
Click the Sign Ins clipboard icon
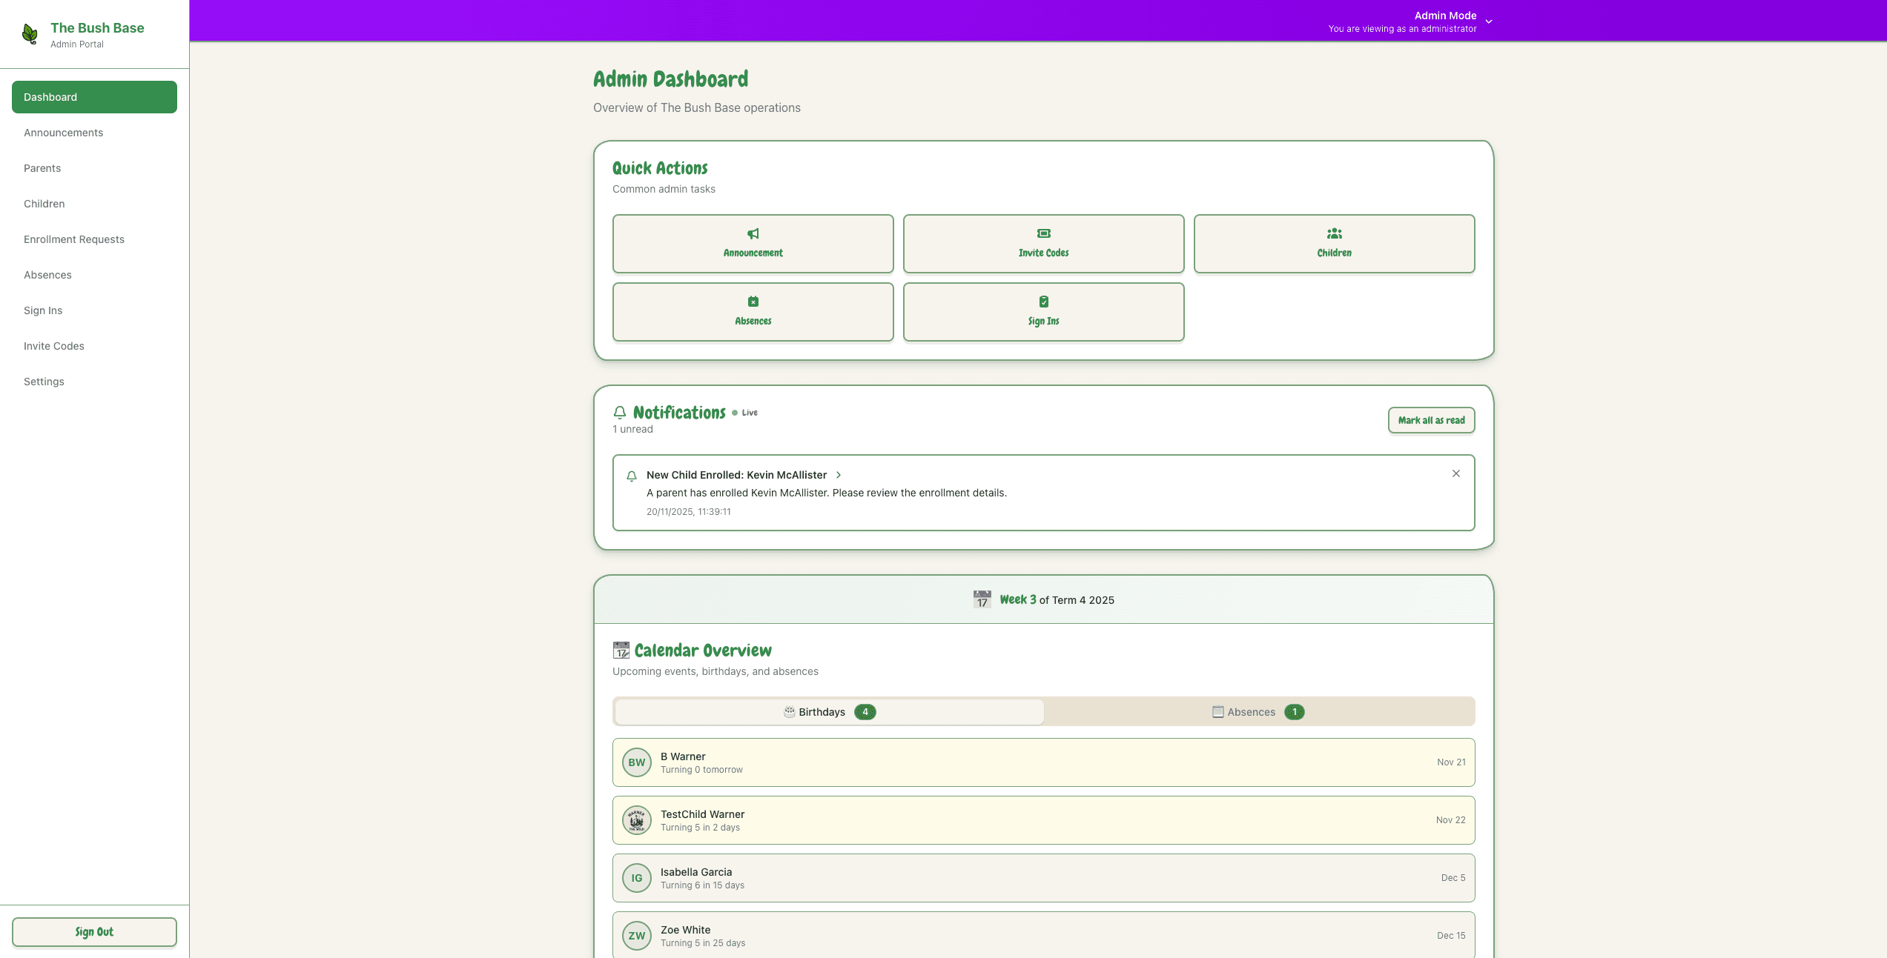point(1043,302)
